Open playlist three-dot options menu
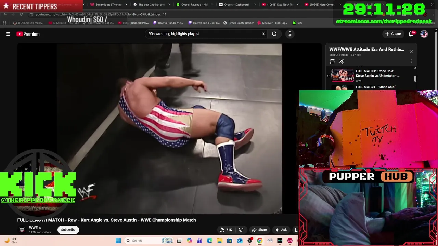The width and height of the screenshot is (438, 246). [411, 61]
